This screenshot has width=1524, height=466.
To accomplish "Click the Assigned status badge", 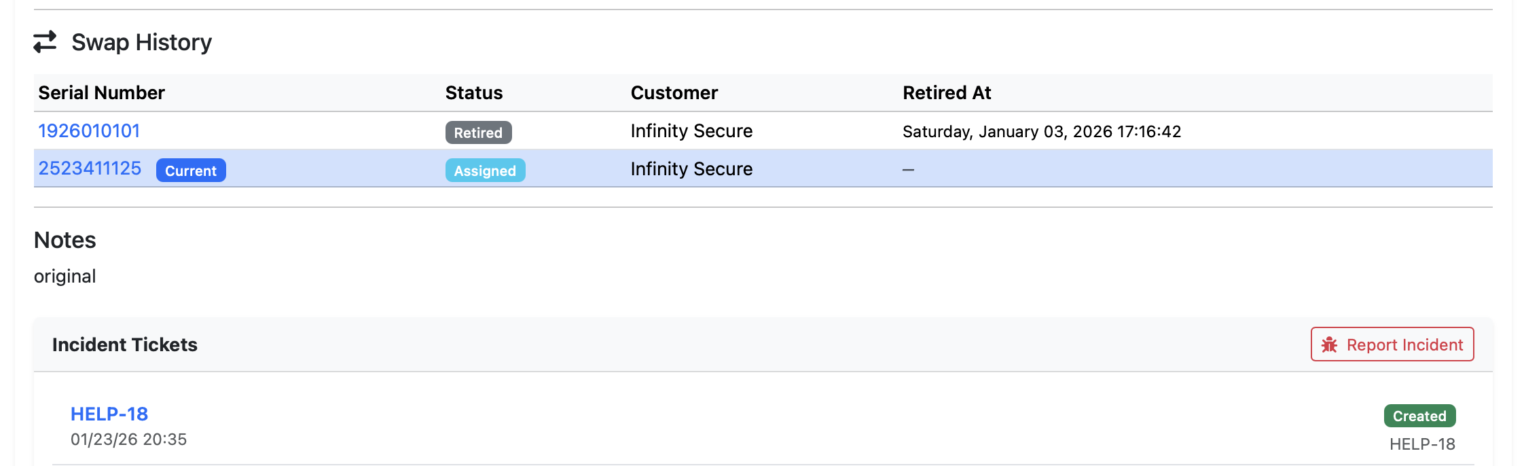I will point(485,171).
